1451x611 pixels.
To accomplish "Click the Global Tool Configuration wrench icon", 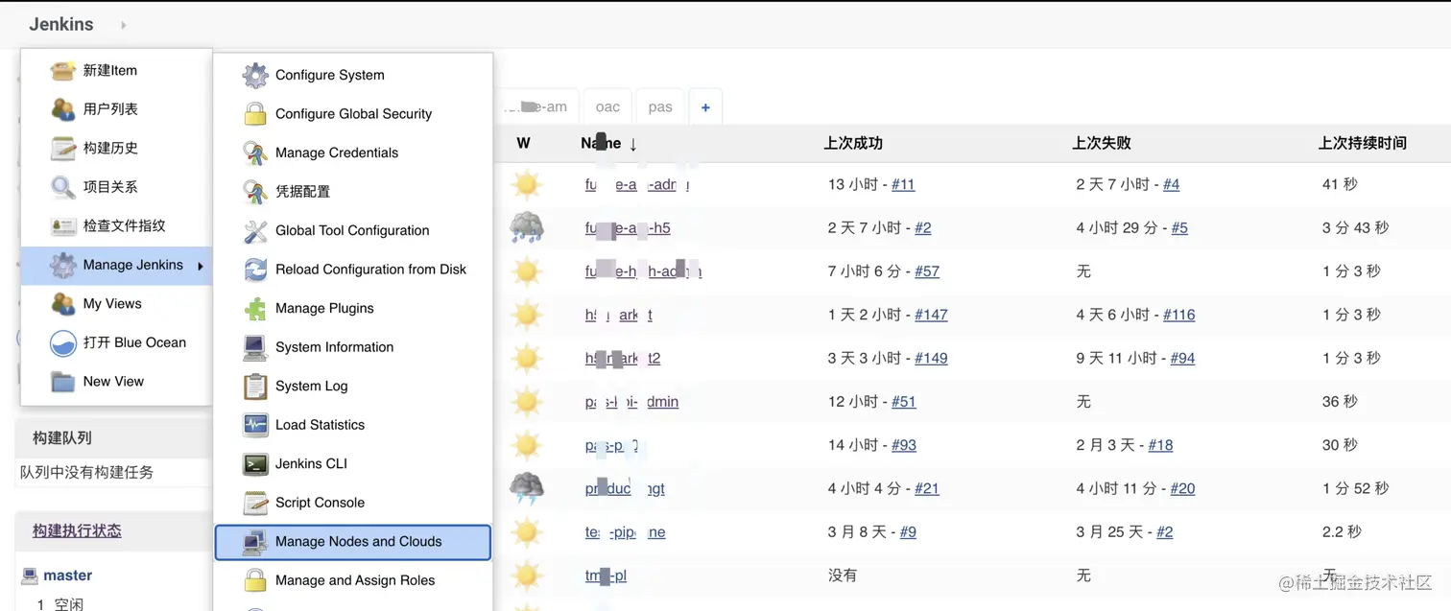I will [255, 230].
